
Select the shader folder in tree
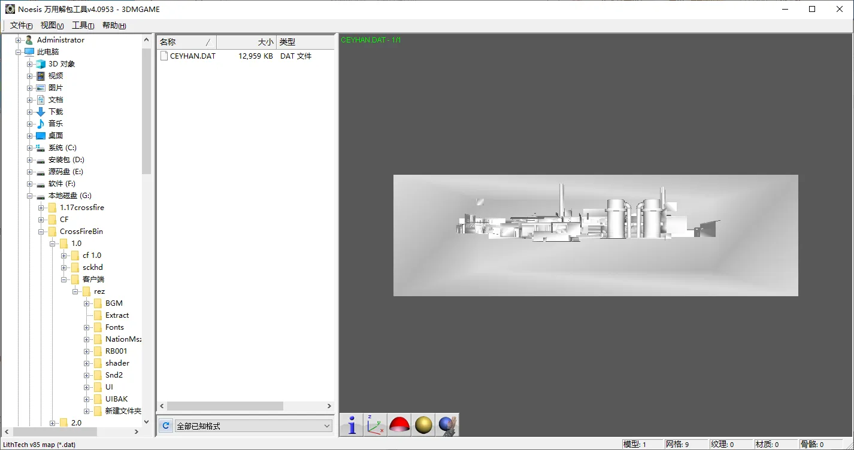(x=117, y=363)
